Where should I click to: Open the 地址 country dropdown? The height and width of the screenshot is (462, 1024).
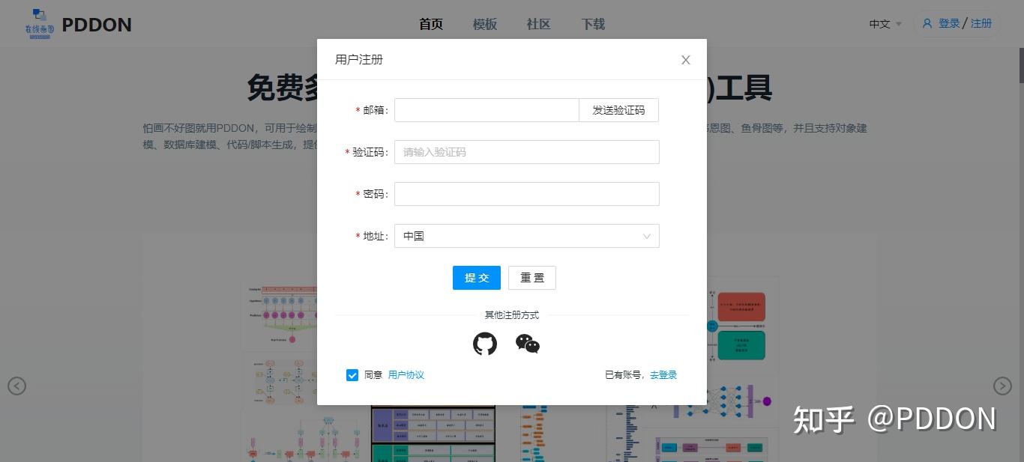[x=526, y=236]
